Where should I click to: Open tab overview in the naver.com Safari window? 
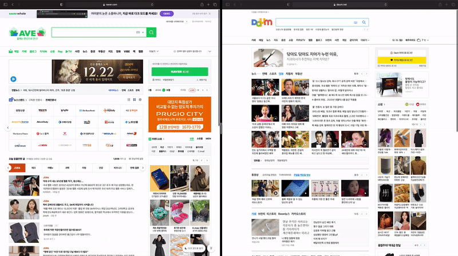pyautogui.click(x=215, y=5)
